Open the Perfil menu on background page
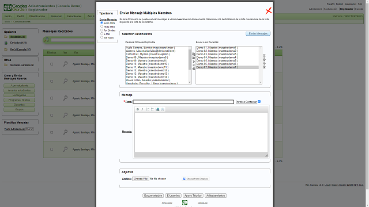The width and height of the screenshot is (369, 207). pyautogui.click(x=20, y=17)
